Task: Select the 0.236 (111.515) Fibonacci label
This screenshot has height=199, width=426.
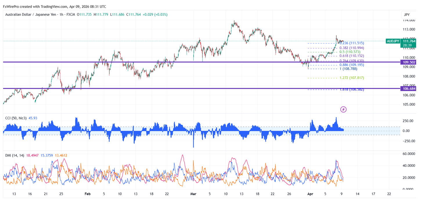Action: click(351, 43)
